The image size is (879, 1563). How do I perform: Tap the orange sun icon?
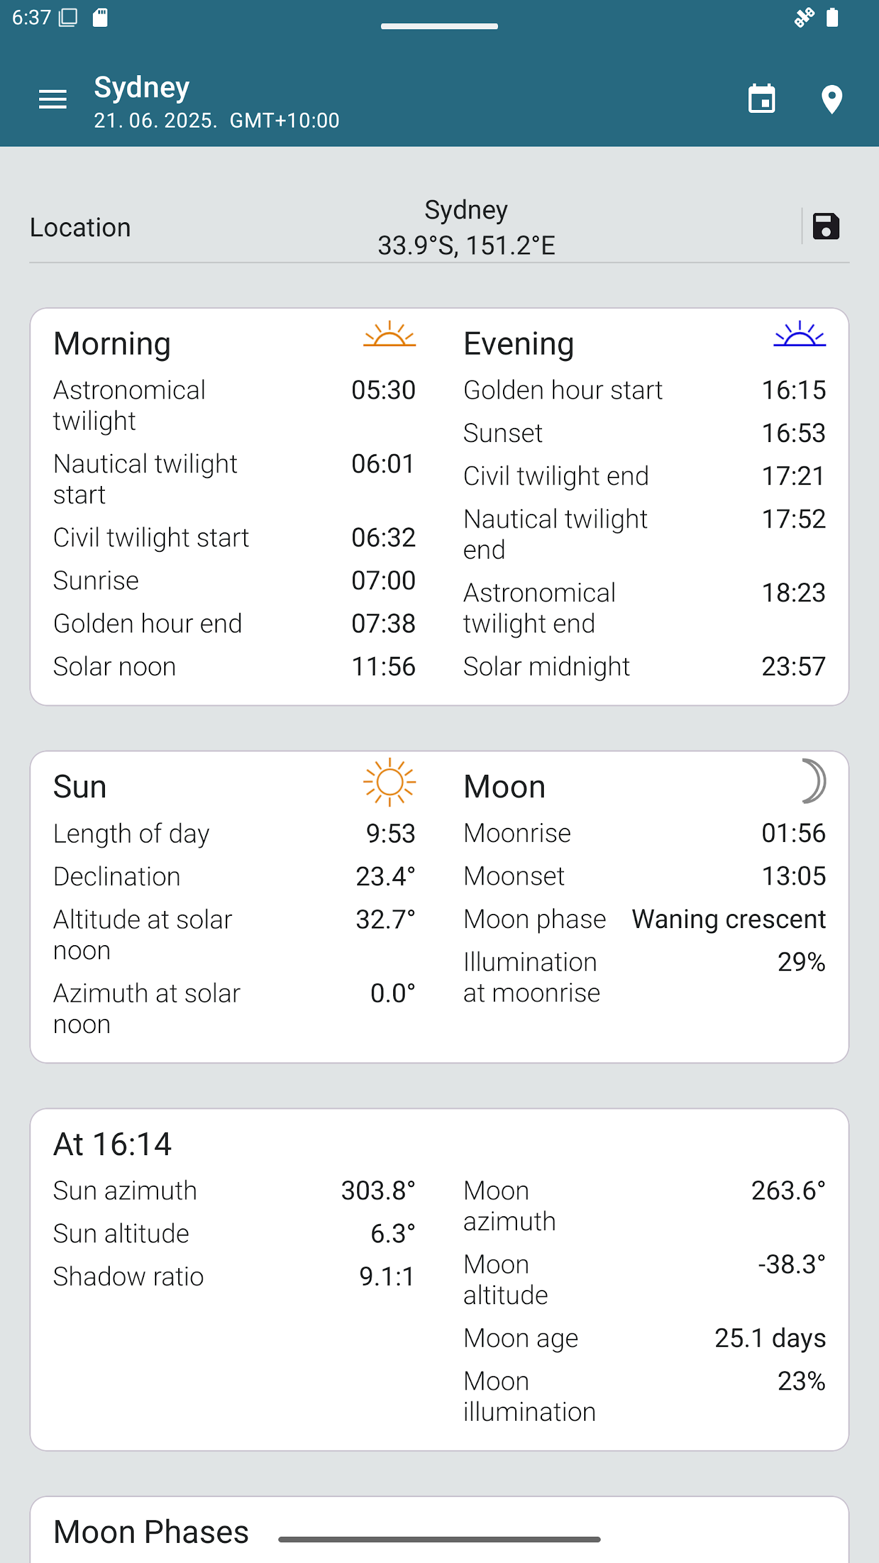click(x=389, y=782)
